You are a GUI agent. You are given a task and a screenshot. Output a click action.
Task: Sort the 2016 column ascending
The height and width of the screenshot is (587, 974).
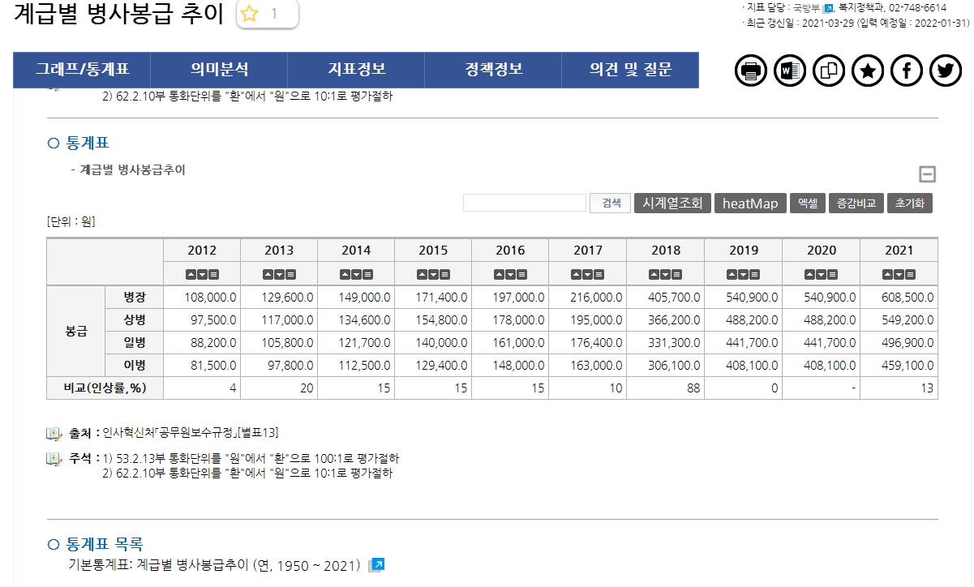500,275
